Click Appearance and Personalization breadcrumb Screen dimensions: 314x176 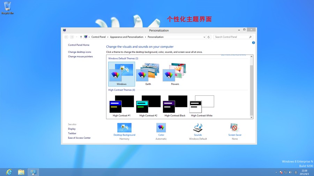(127, 37)
